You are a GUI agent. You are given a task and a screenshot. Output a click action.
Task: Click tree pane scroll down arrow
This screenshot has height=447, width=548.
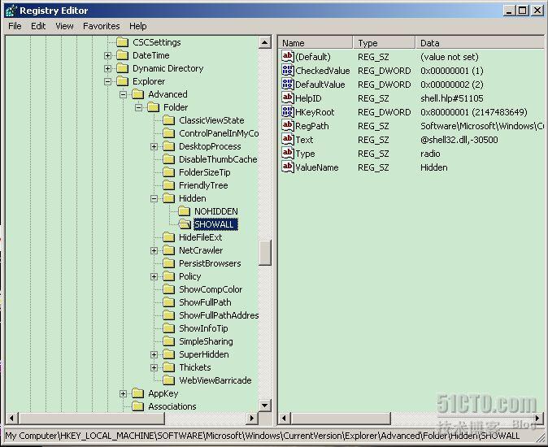pyautogui.click(x=265, y=406)
